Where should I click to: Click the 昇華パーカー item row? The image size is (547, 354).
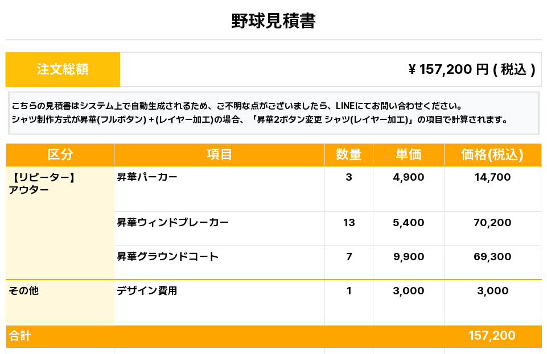click(x=147, y=177)
